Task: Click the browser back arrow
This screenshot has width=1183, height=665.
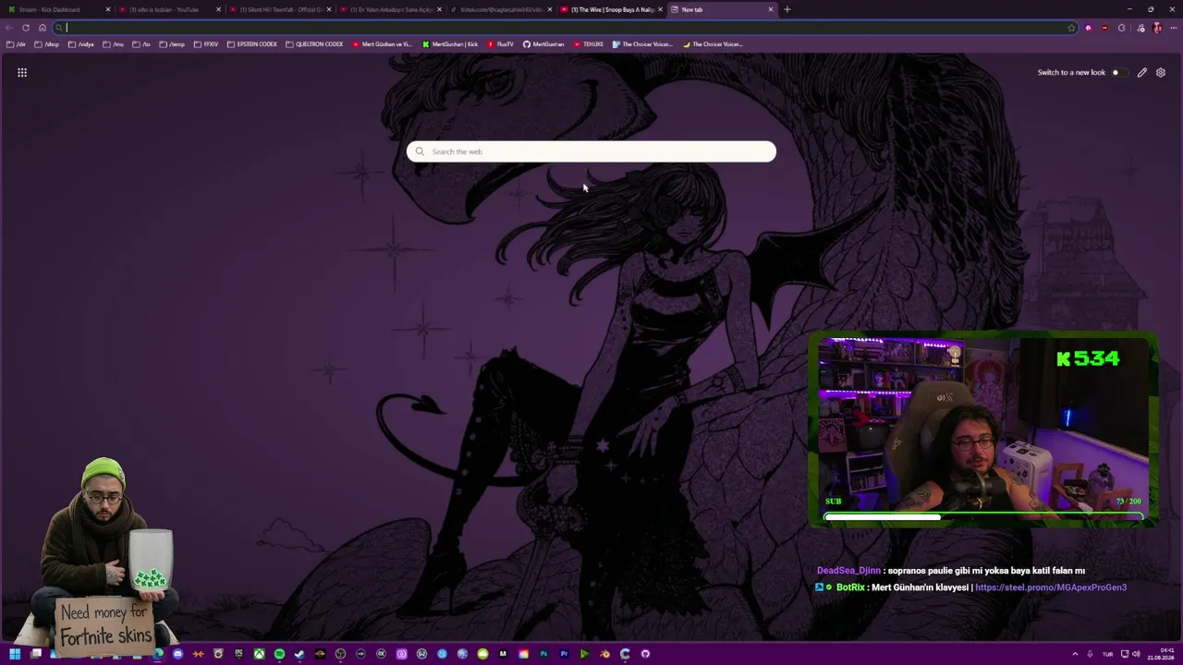Action: (9, 28)
